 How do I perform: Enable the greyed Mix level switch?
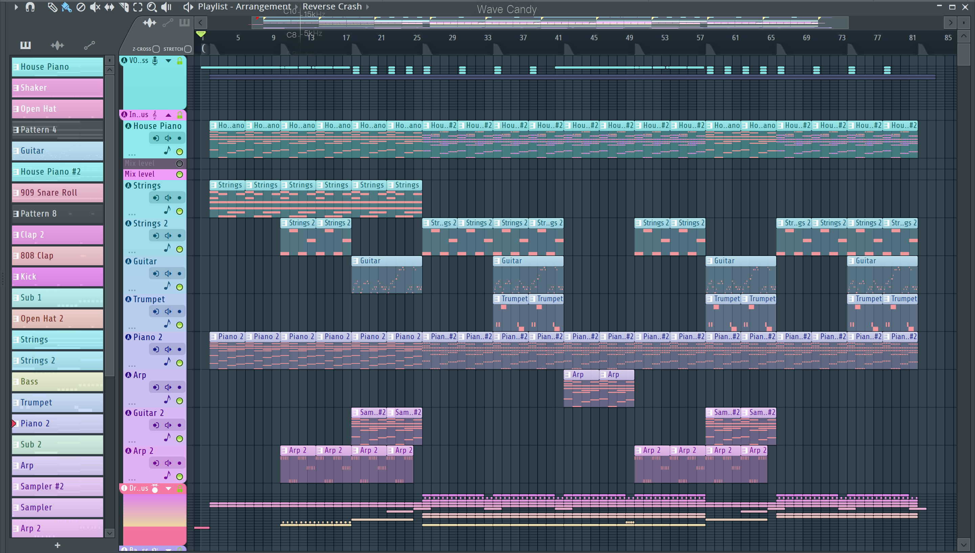(x=180, y=163)
